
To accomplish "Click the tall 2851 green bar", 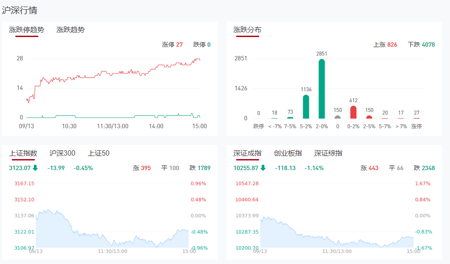I will coord(322,89).
